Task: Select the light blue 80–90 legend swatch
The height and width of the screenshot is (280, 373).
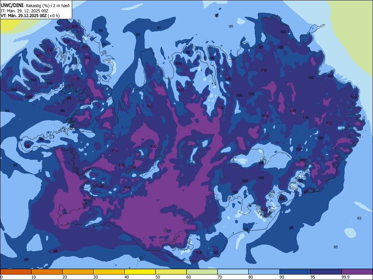Action: tap(264, 272)
